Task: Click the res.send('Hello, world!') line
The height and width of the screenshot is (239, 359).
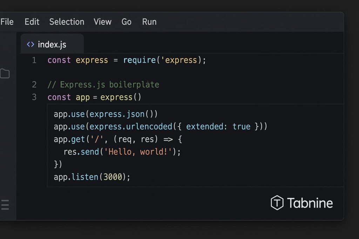Action: pos(122,152)
